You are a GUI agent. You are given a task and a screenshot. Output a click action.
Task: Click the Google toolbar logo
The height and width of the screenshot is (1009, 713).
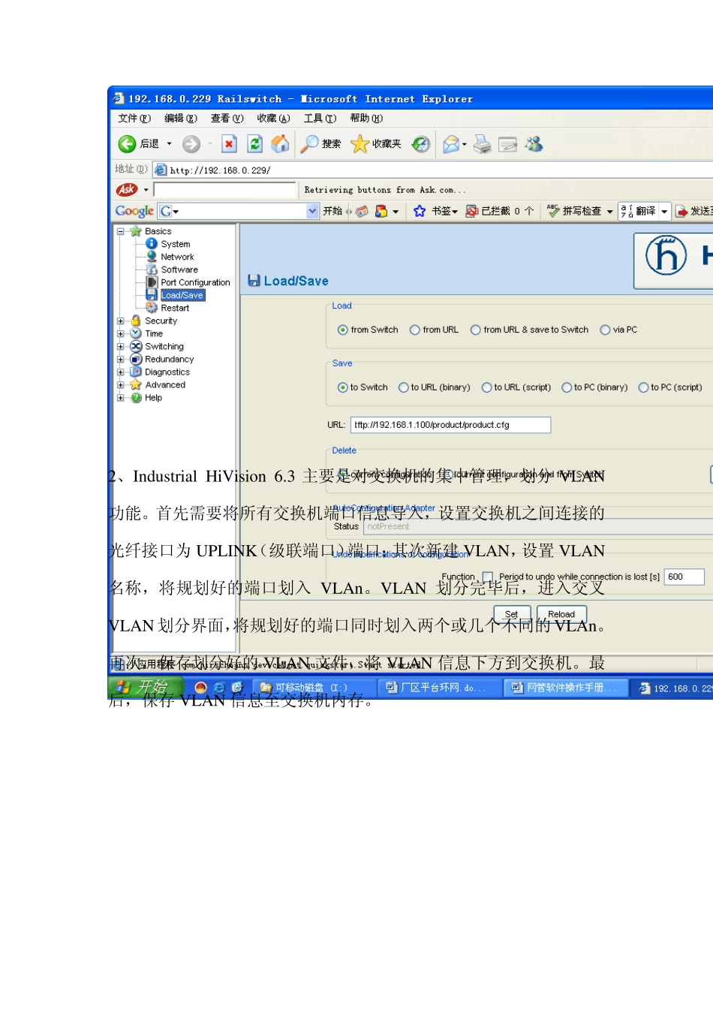134,211
